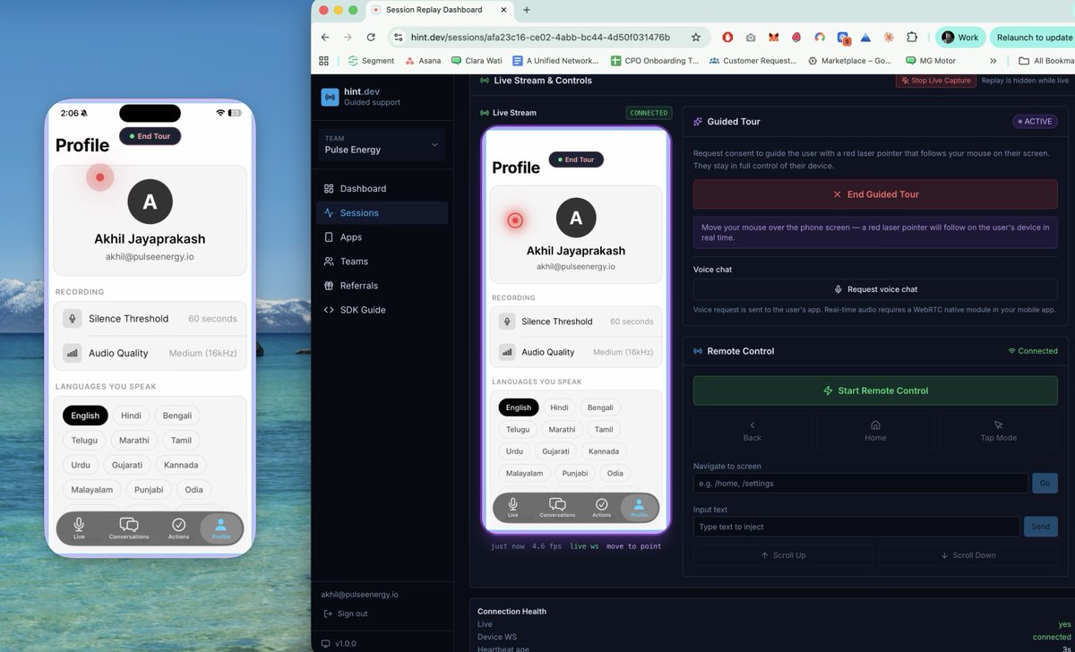Click the End Guided Tour button
The width and height of the screenshot is (1075, 652).
(x=875, y=194)
